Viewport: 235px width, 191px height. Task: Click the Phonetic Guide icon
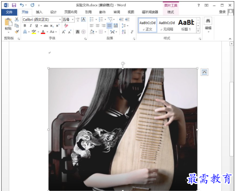click(78, 19)
